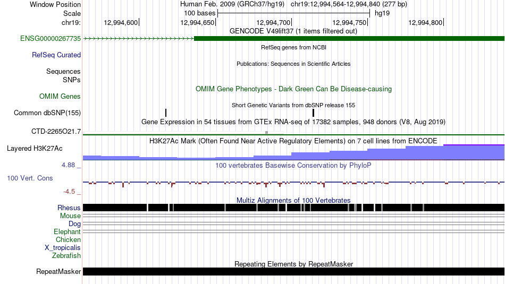Click the CTD-2265O21.7 GTEx label
The height and width of the screenshot is (284, 505).
(x=56, y=132)
